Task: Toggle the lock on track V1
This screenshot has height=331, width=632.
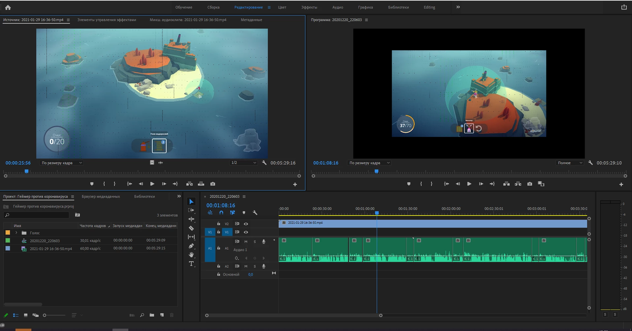Action: [218, 232]
